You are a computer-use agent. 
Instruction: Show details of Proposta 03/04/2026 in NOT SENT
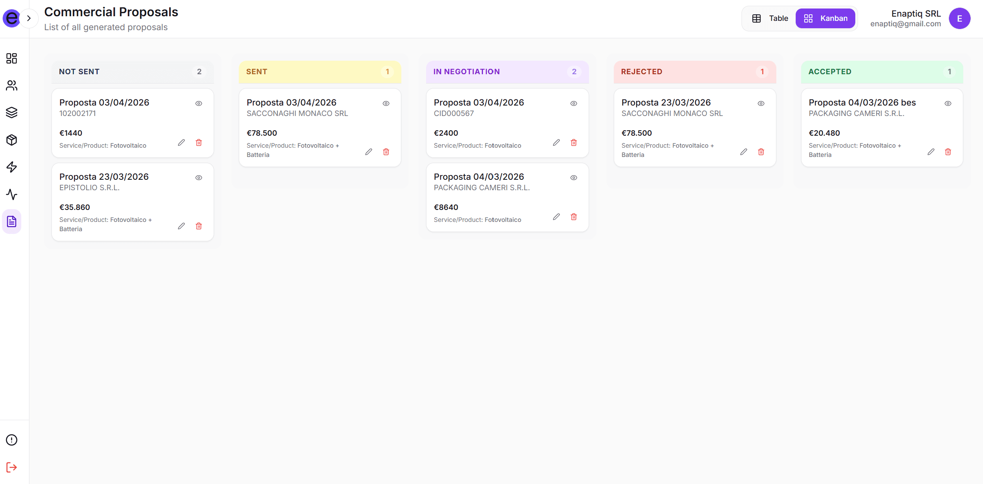pos(199,103)
